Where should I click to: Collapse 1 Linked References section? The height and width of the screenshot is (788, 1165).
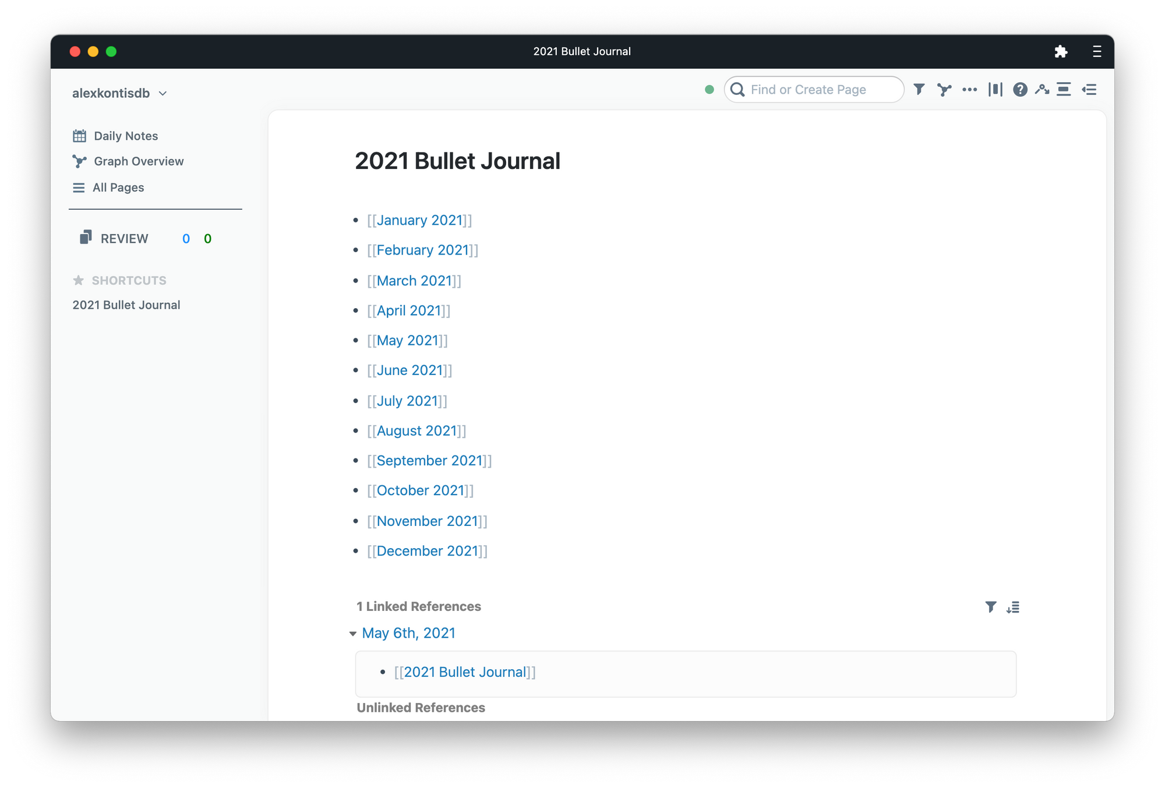419,606
